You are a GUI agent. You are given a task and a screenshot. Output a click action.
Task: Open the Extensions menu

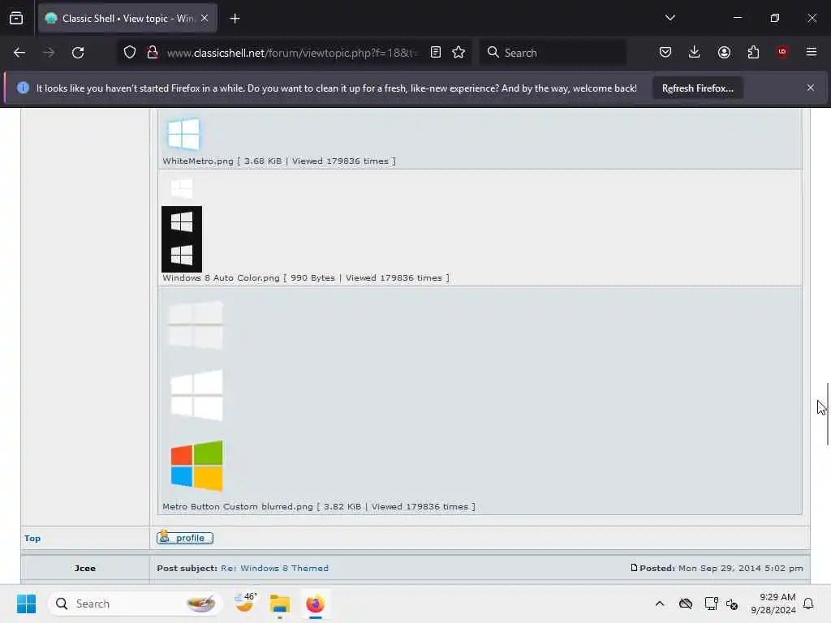pyautogui.click(x=753, y=52)
